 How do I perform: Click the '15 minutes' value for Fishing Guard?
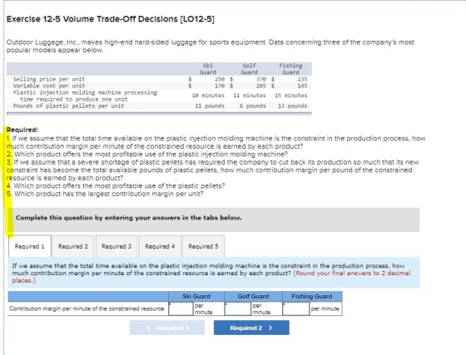tap(291, 96)
